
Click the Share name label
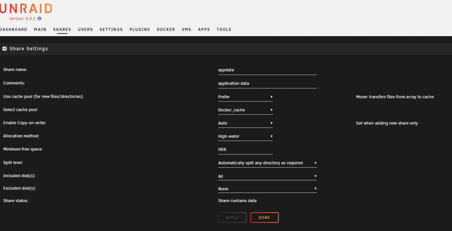[x=15, y=70]
